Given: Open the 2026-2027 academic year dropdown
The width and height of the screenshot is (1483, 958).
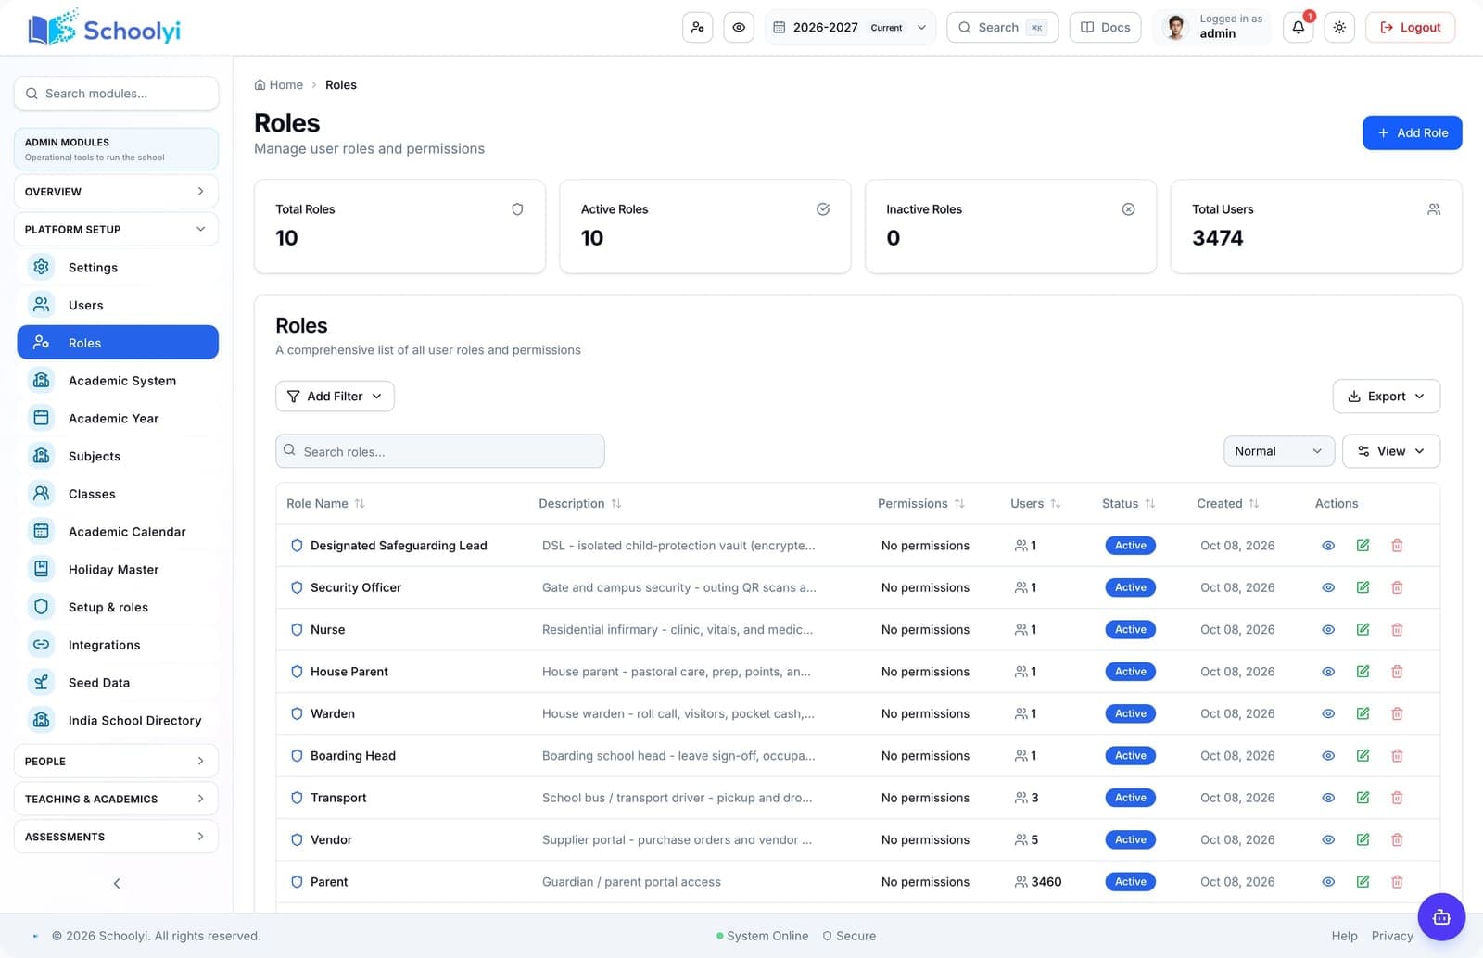Looking at the screenshot, I should pyautogui.click(x=850, y=28).
